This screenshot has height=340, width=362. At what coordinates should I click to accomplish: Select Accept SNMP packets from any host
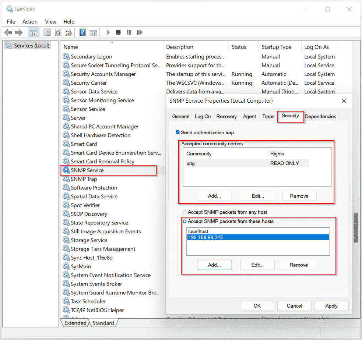[x=184, y=212]
